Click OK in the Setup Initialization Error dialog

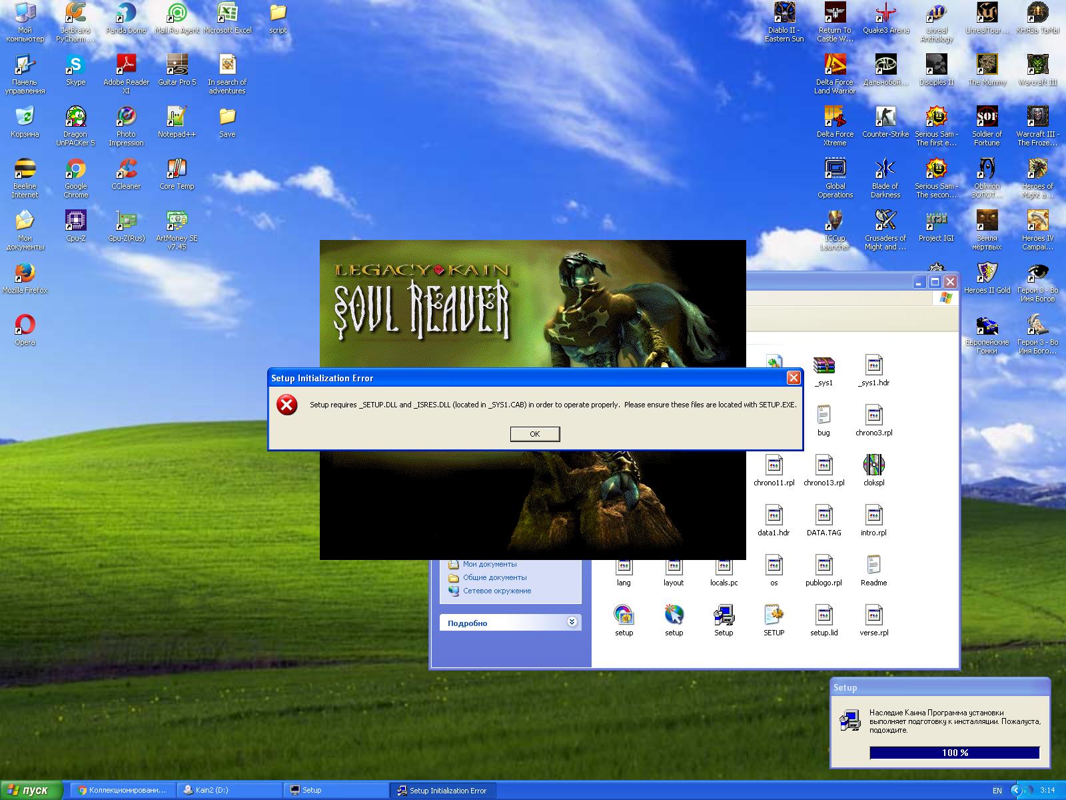click(534, 434)
